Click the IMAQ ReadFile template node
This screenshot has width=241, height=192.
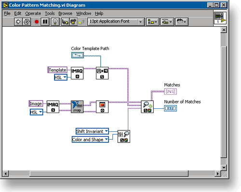pos(102,73)
